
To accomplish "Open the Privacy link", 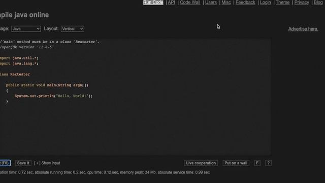I will (x=302, y=3).
